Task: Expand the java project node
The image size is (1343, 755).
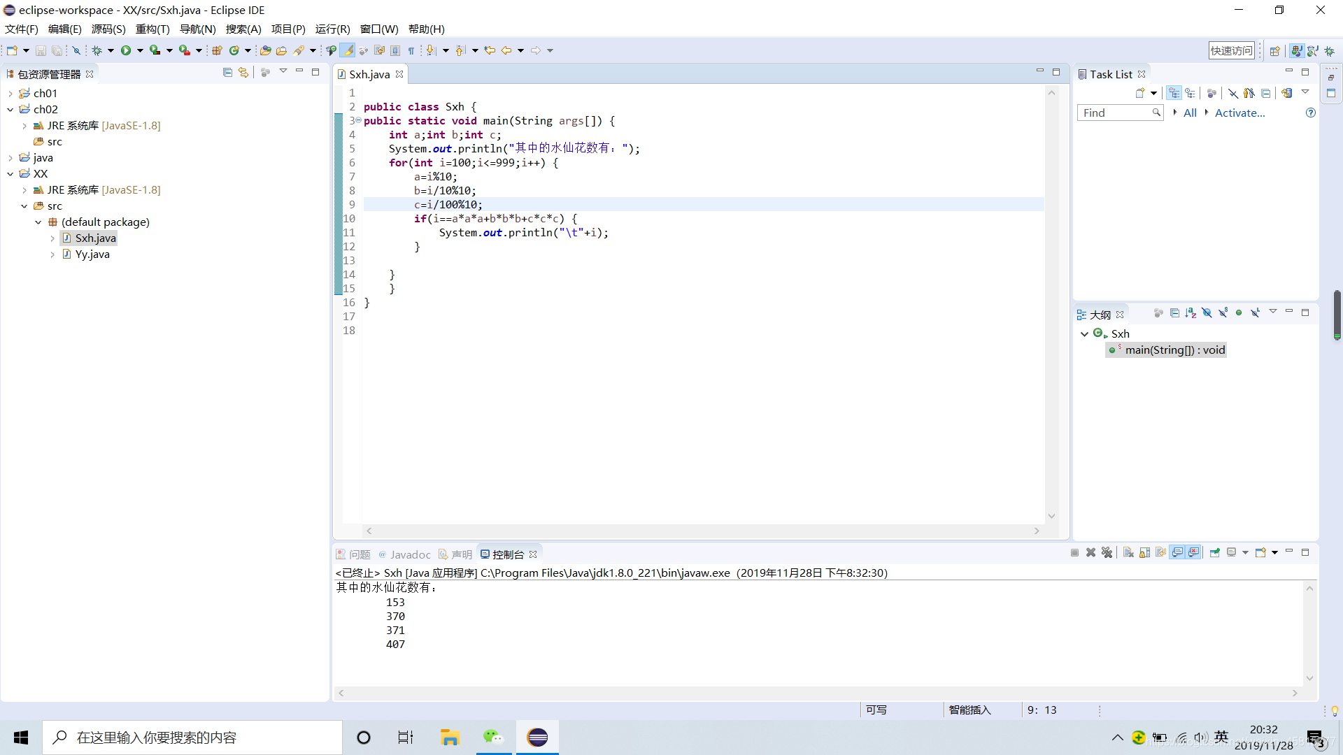Action: [10, 158]
